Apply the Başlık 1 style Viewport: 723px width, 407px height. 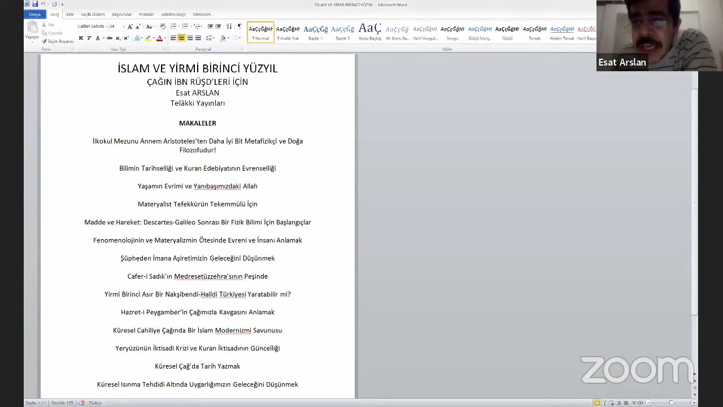coord(316,32)
